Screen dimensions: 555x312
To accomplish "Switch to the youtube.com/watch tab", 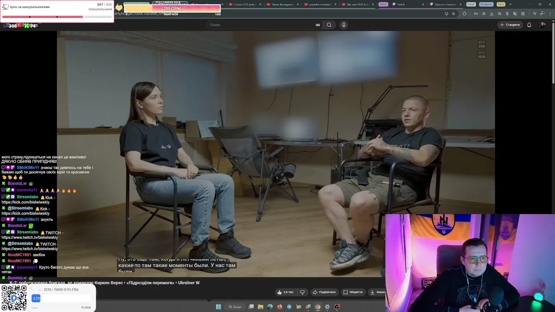I will click(320, 4).
